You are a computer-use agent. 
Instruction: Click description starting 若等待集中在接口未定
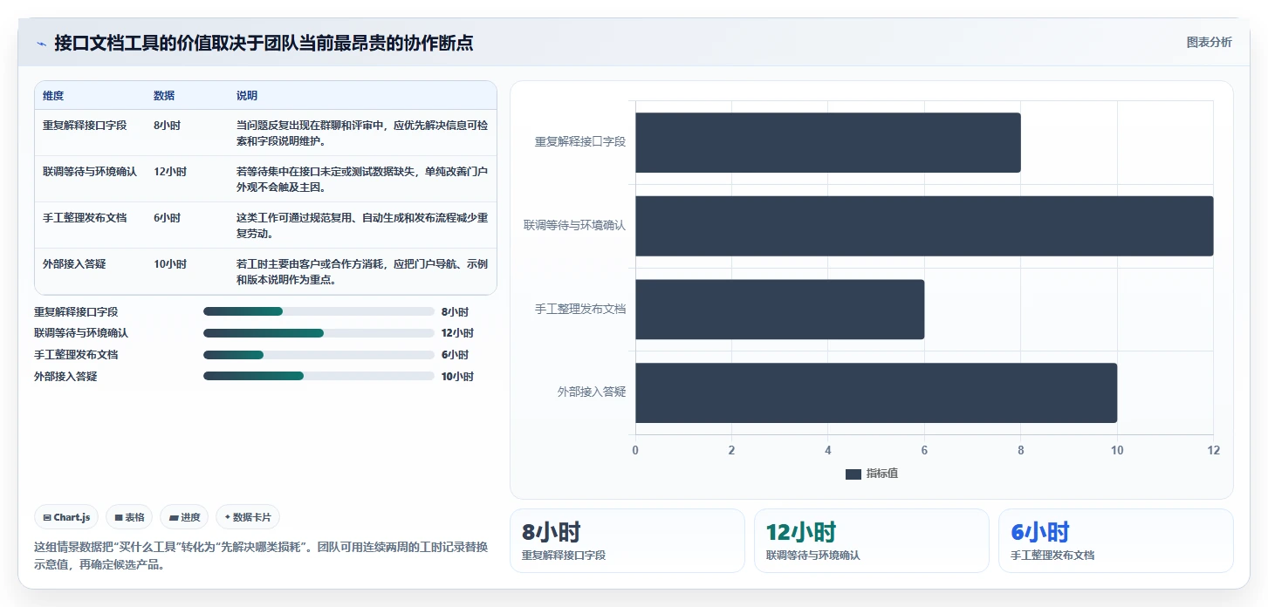click(x=362, y=179)
